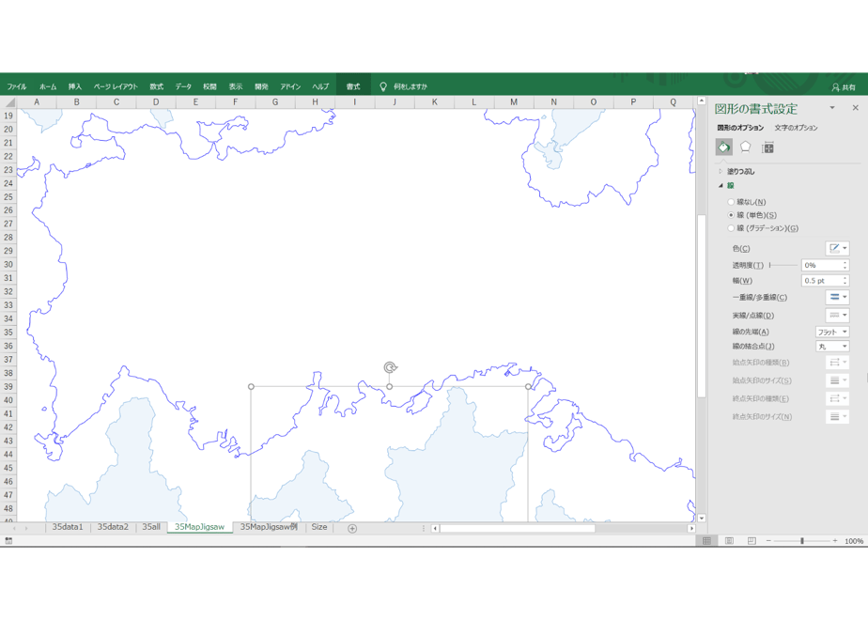The width and height of the screenshot is (868, 620).
Task: Close the 図形の書式設定 pane
Action: 855,108
